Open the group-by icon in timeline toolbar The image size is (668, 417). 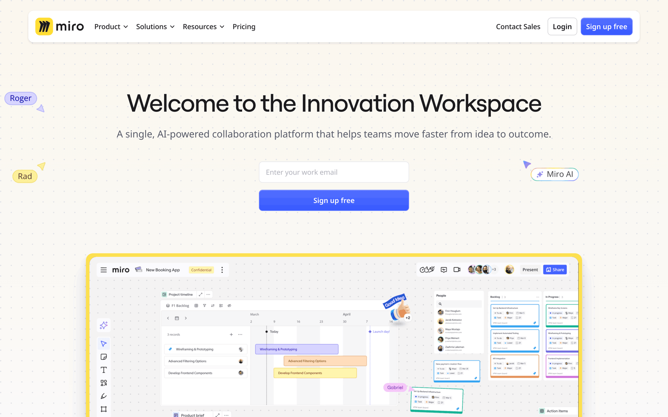pos(221,306)
